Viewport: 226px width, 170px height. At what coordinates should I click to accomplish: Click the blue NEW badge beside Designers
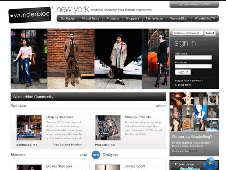click(x=96, y=155)
